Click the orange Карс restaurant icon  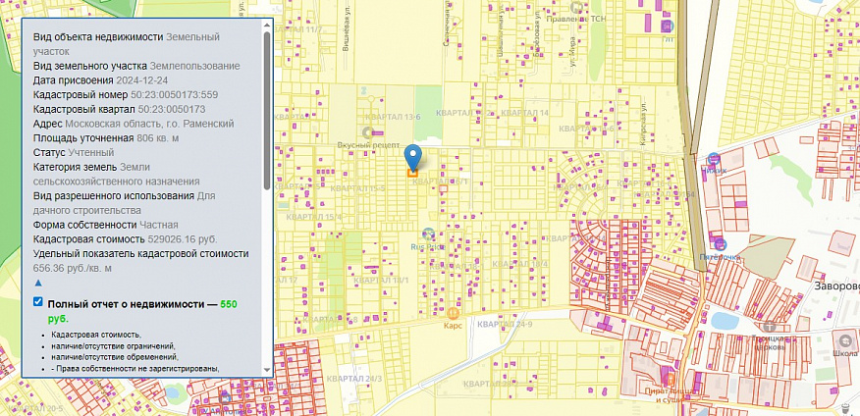[x=453, y=313]
